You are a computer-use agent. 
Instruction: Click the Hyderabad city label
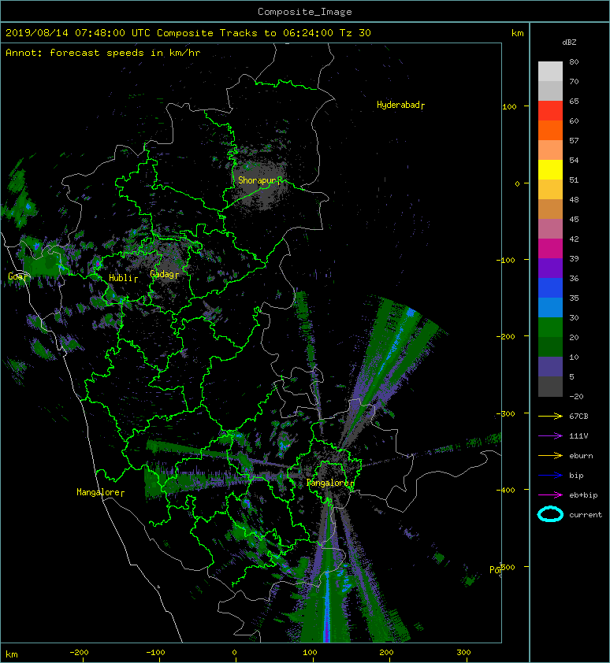(400, 105)
